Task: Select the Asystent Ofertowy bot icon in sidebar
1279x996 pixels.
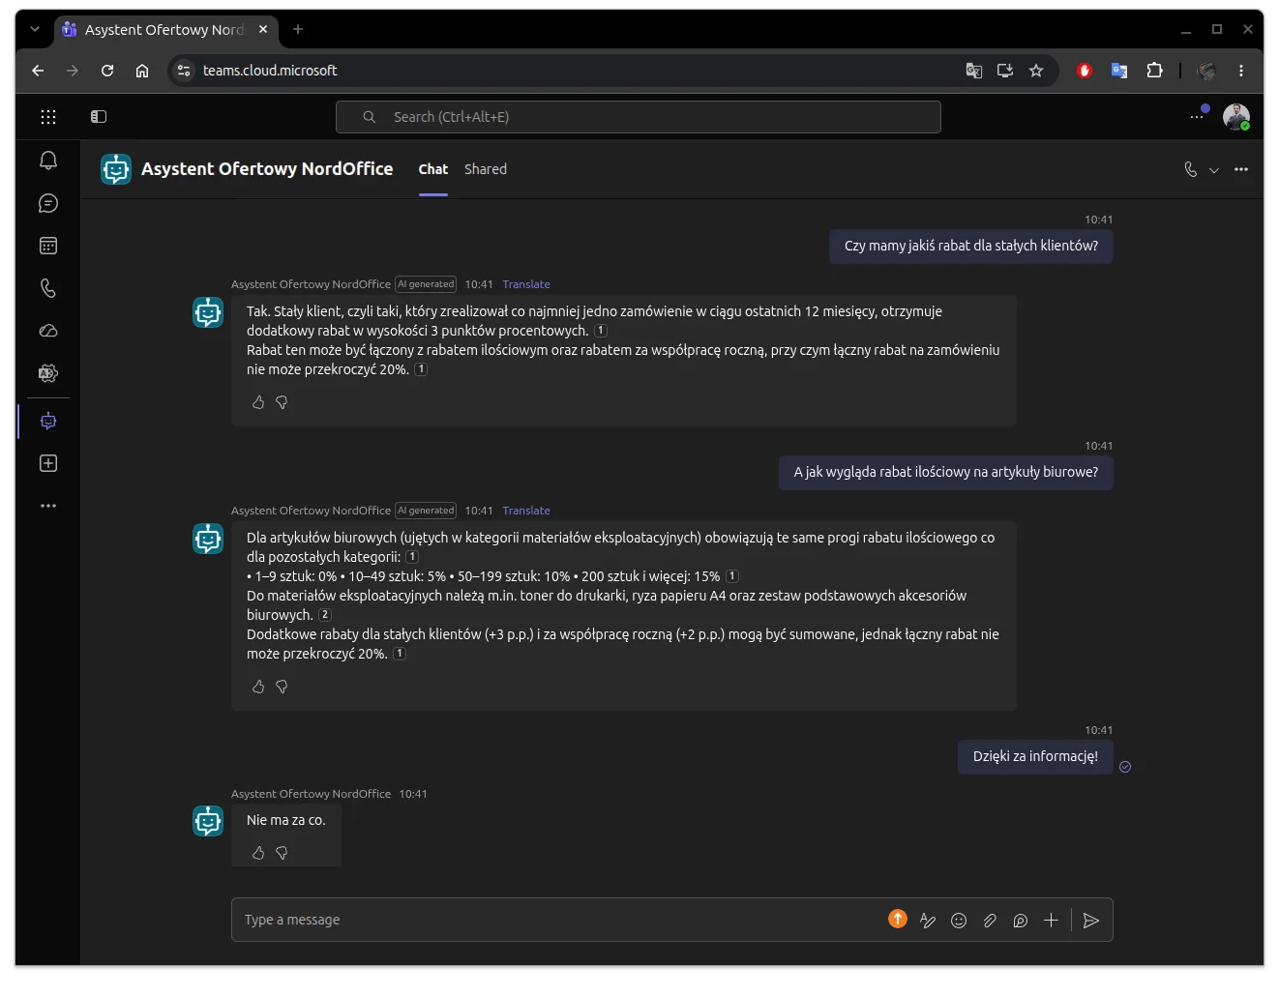Action: [x=48, y=421]
